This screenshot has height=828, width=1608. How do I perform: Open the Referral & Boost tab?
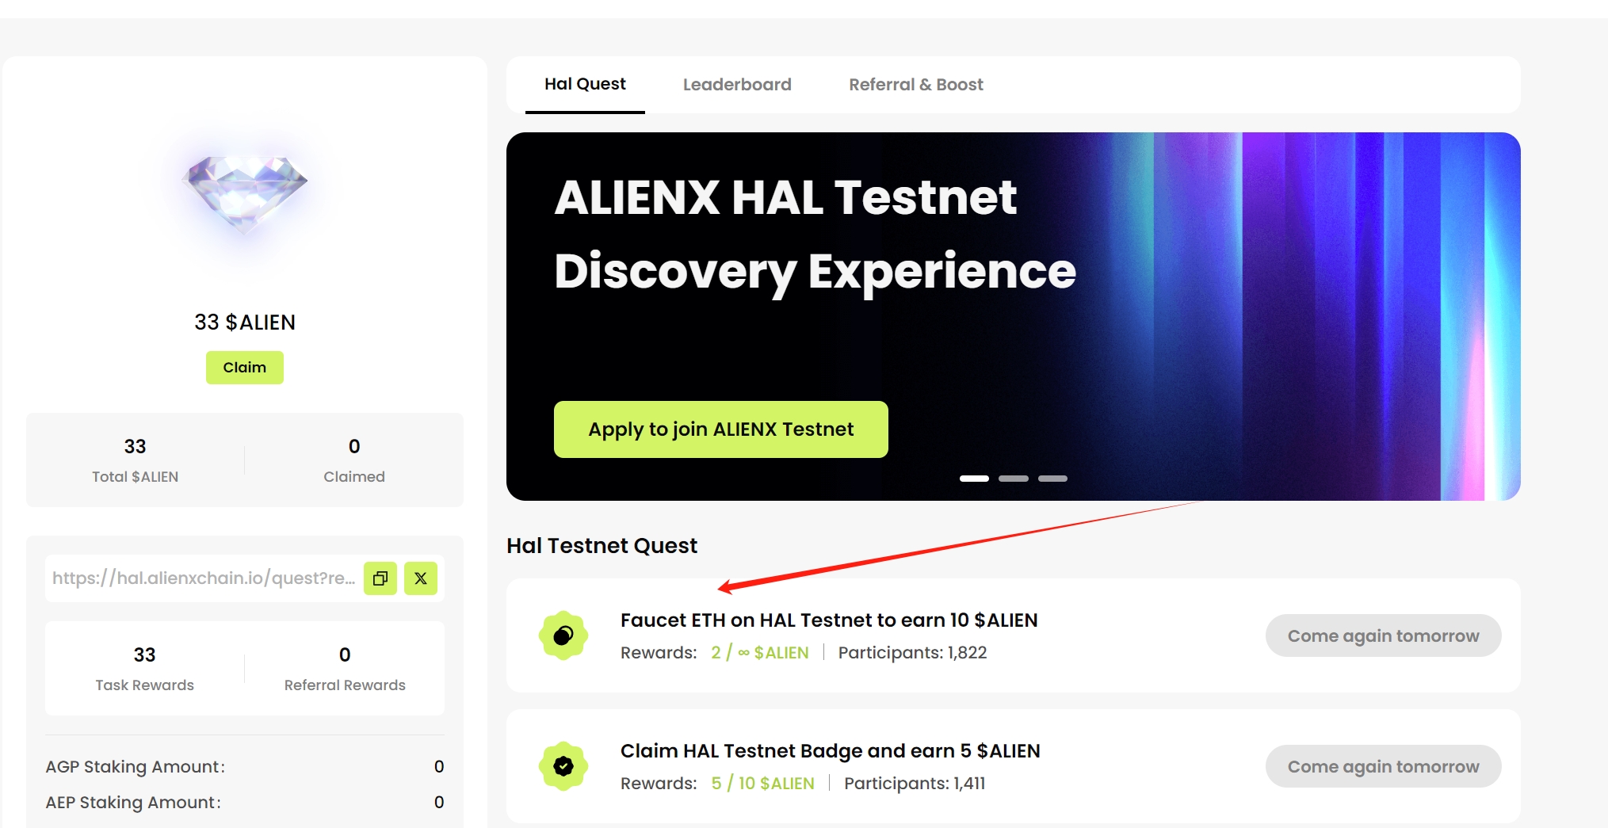click(x=916, y=85)
